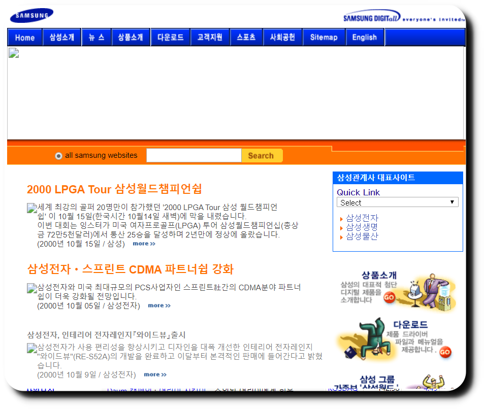The height and width of the screenshot is (409, 484).
Task: Open the 고객지원 navigation tab
Action: [210, 38]
